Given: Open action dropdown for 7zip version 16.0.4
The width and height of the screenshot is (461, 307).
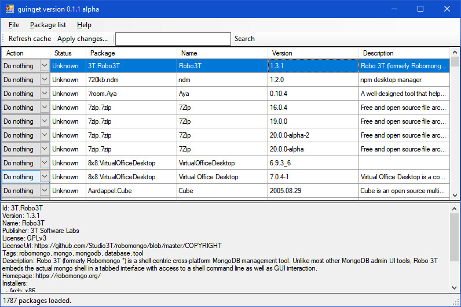Looking at the screenshot, I should point(45,108).
